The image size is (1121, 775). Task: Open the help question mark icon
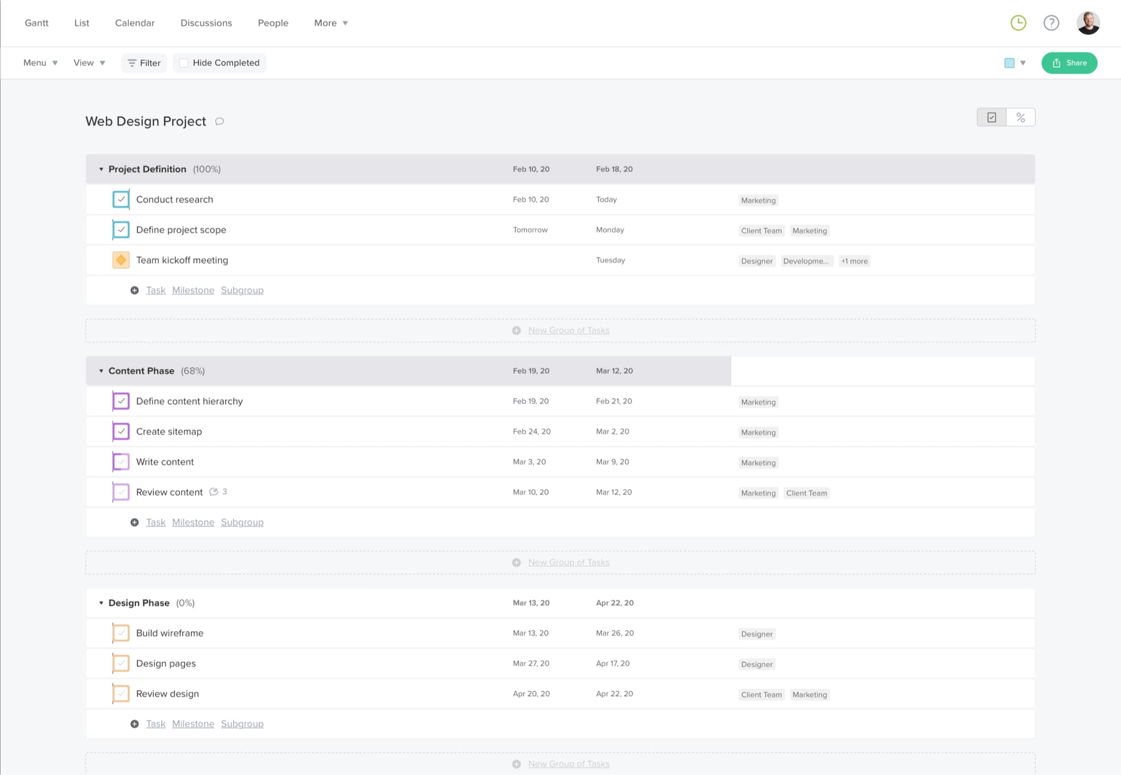(1051, 23)
